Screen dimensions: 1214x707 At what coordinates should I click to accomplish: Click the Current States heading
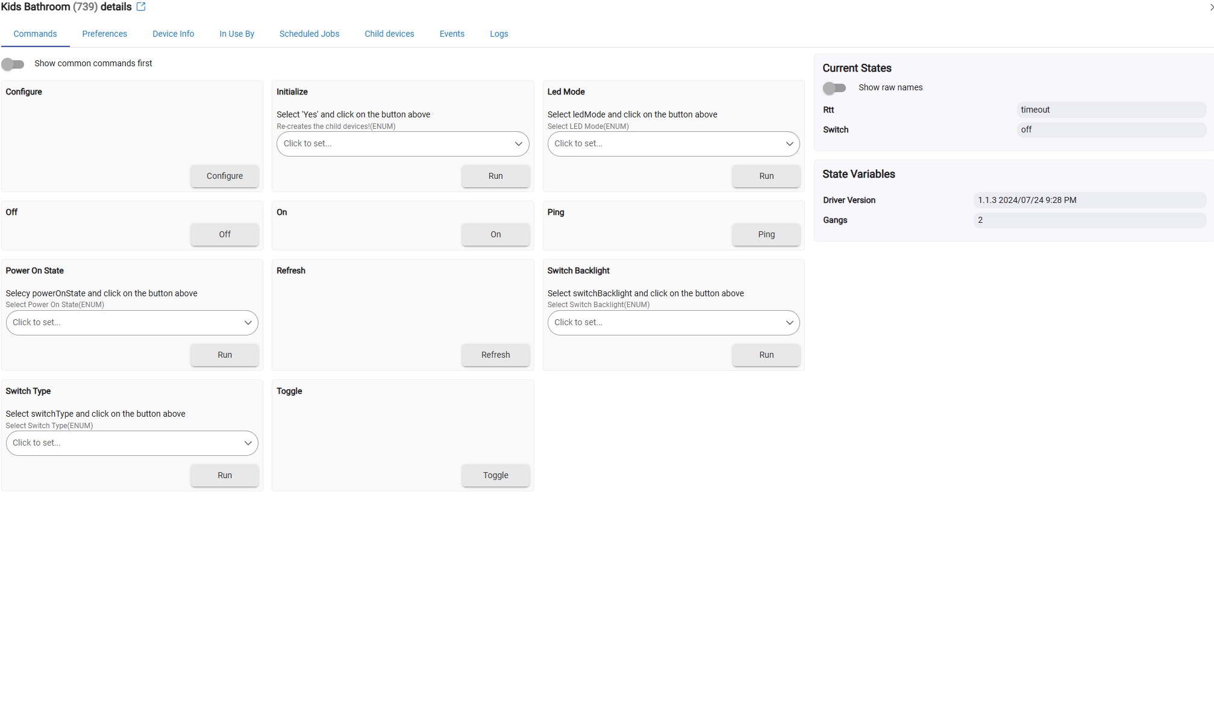click(857, 68)
